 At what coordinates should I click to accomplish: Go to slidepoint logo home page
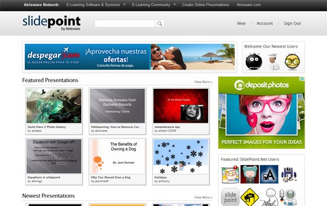tap(51, 23)
